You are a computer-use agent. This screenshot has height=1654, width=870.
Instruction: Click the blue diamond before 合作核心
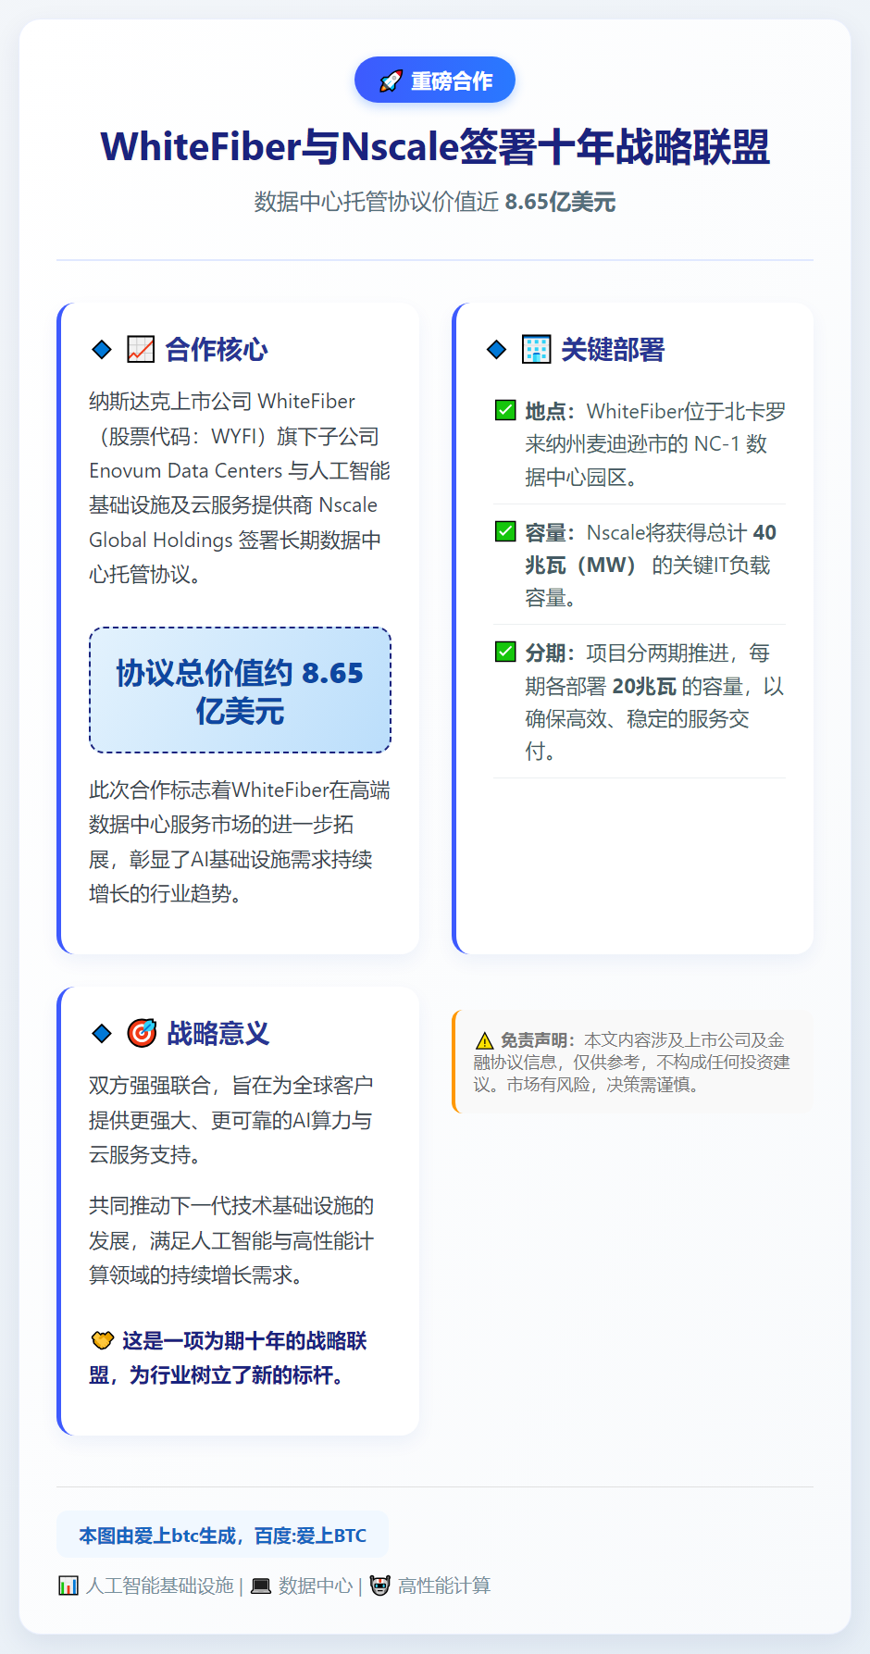(102, 349)
